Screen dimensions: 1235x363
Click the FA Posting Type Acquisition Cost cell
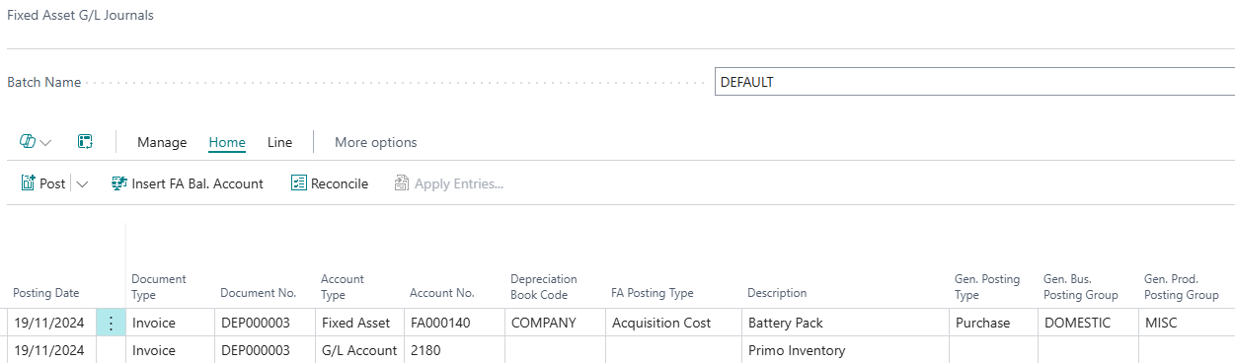point(672,323)
